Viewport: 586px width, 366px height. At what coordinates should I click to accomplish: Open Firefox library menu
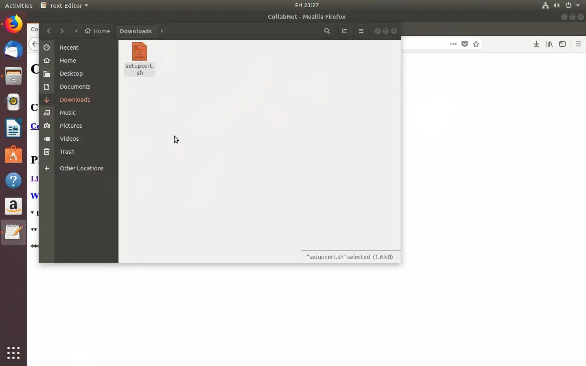pos(549,44)
